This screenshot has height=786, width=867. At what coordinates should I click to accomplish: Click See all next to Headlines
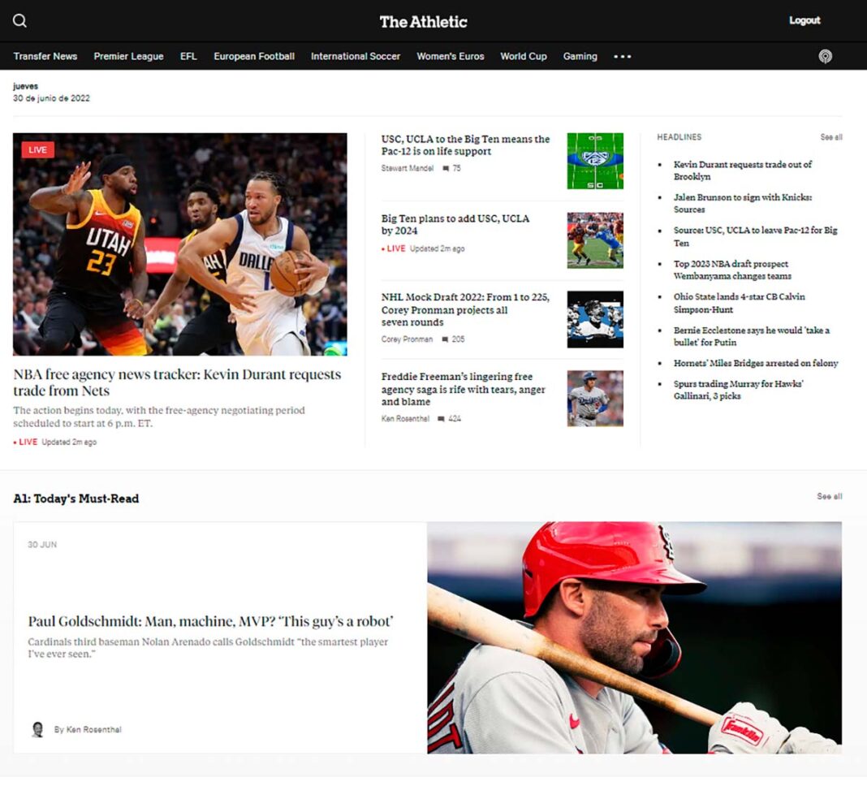830,137
